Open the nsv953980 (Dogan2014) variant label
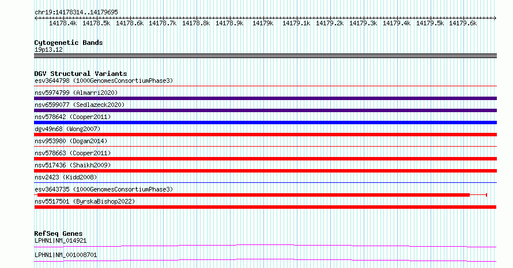513x268 pixels. pyautogui.click(x=71, y=141)
